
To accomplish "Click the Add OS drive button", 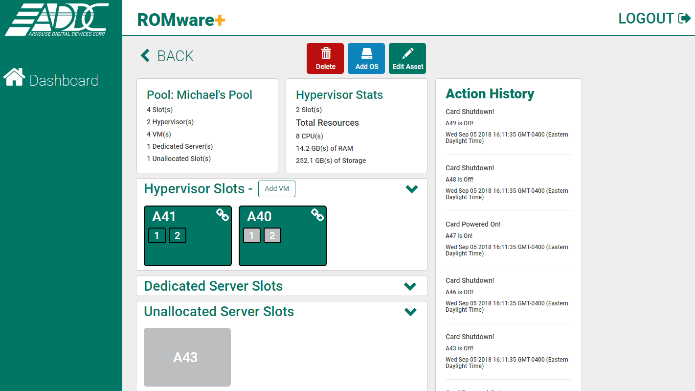I will coord(366,58).
